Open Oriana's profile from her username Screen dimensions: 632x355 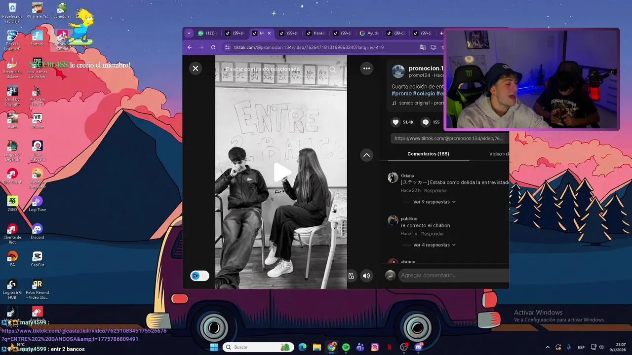407,176
